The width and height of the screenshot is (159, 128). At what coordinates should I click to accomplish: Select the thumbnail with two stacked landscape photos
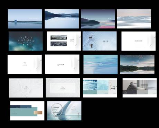(64, 41)
